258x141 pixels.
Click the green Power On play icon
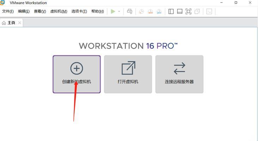(x=113, y=11)
